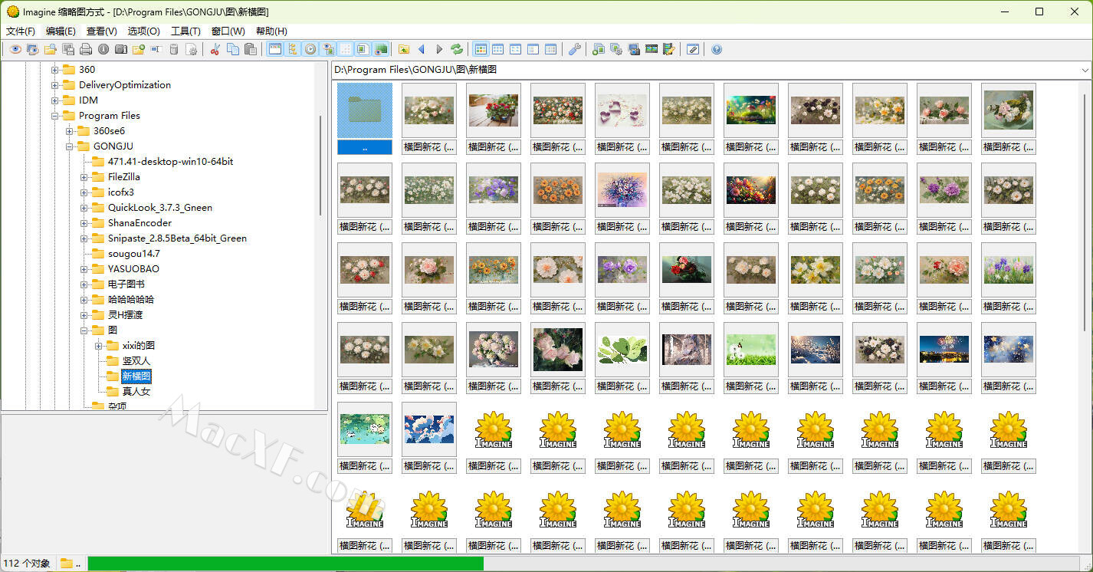Open options with the wrench icon
Viewport: 1093px width, 572px height.
[576, 49]
